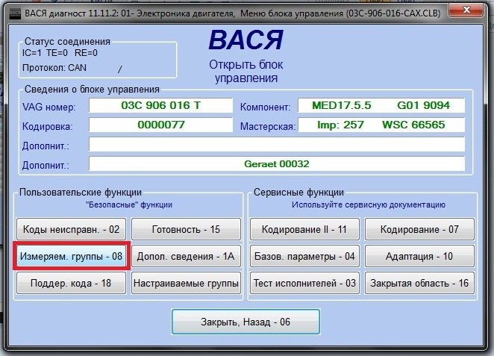The height and width of the screenshot is (356, 494).
Task: Click the VAG номер field 03C 906 016 T
Action: click(160, 105)
